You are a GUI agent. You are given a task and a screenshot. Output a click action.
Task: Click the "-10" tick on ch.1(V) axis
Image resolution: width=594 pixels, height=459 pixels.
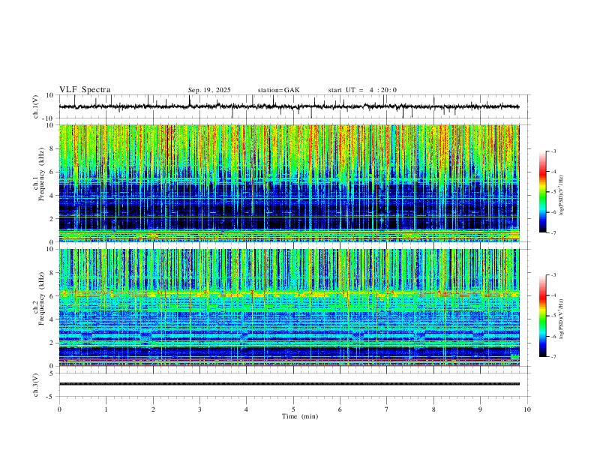(49, 118)
